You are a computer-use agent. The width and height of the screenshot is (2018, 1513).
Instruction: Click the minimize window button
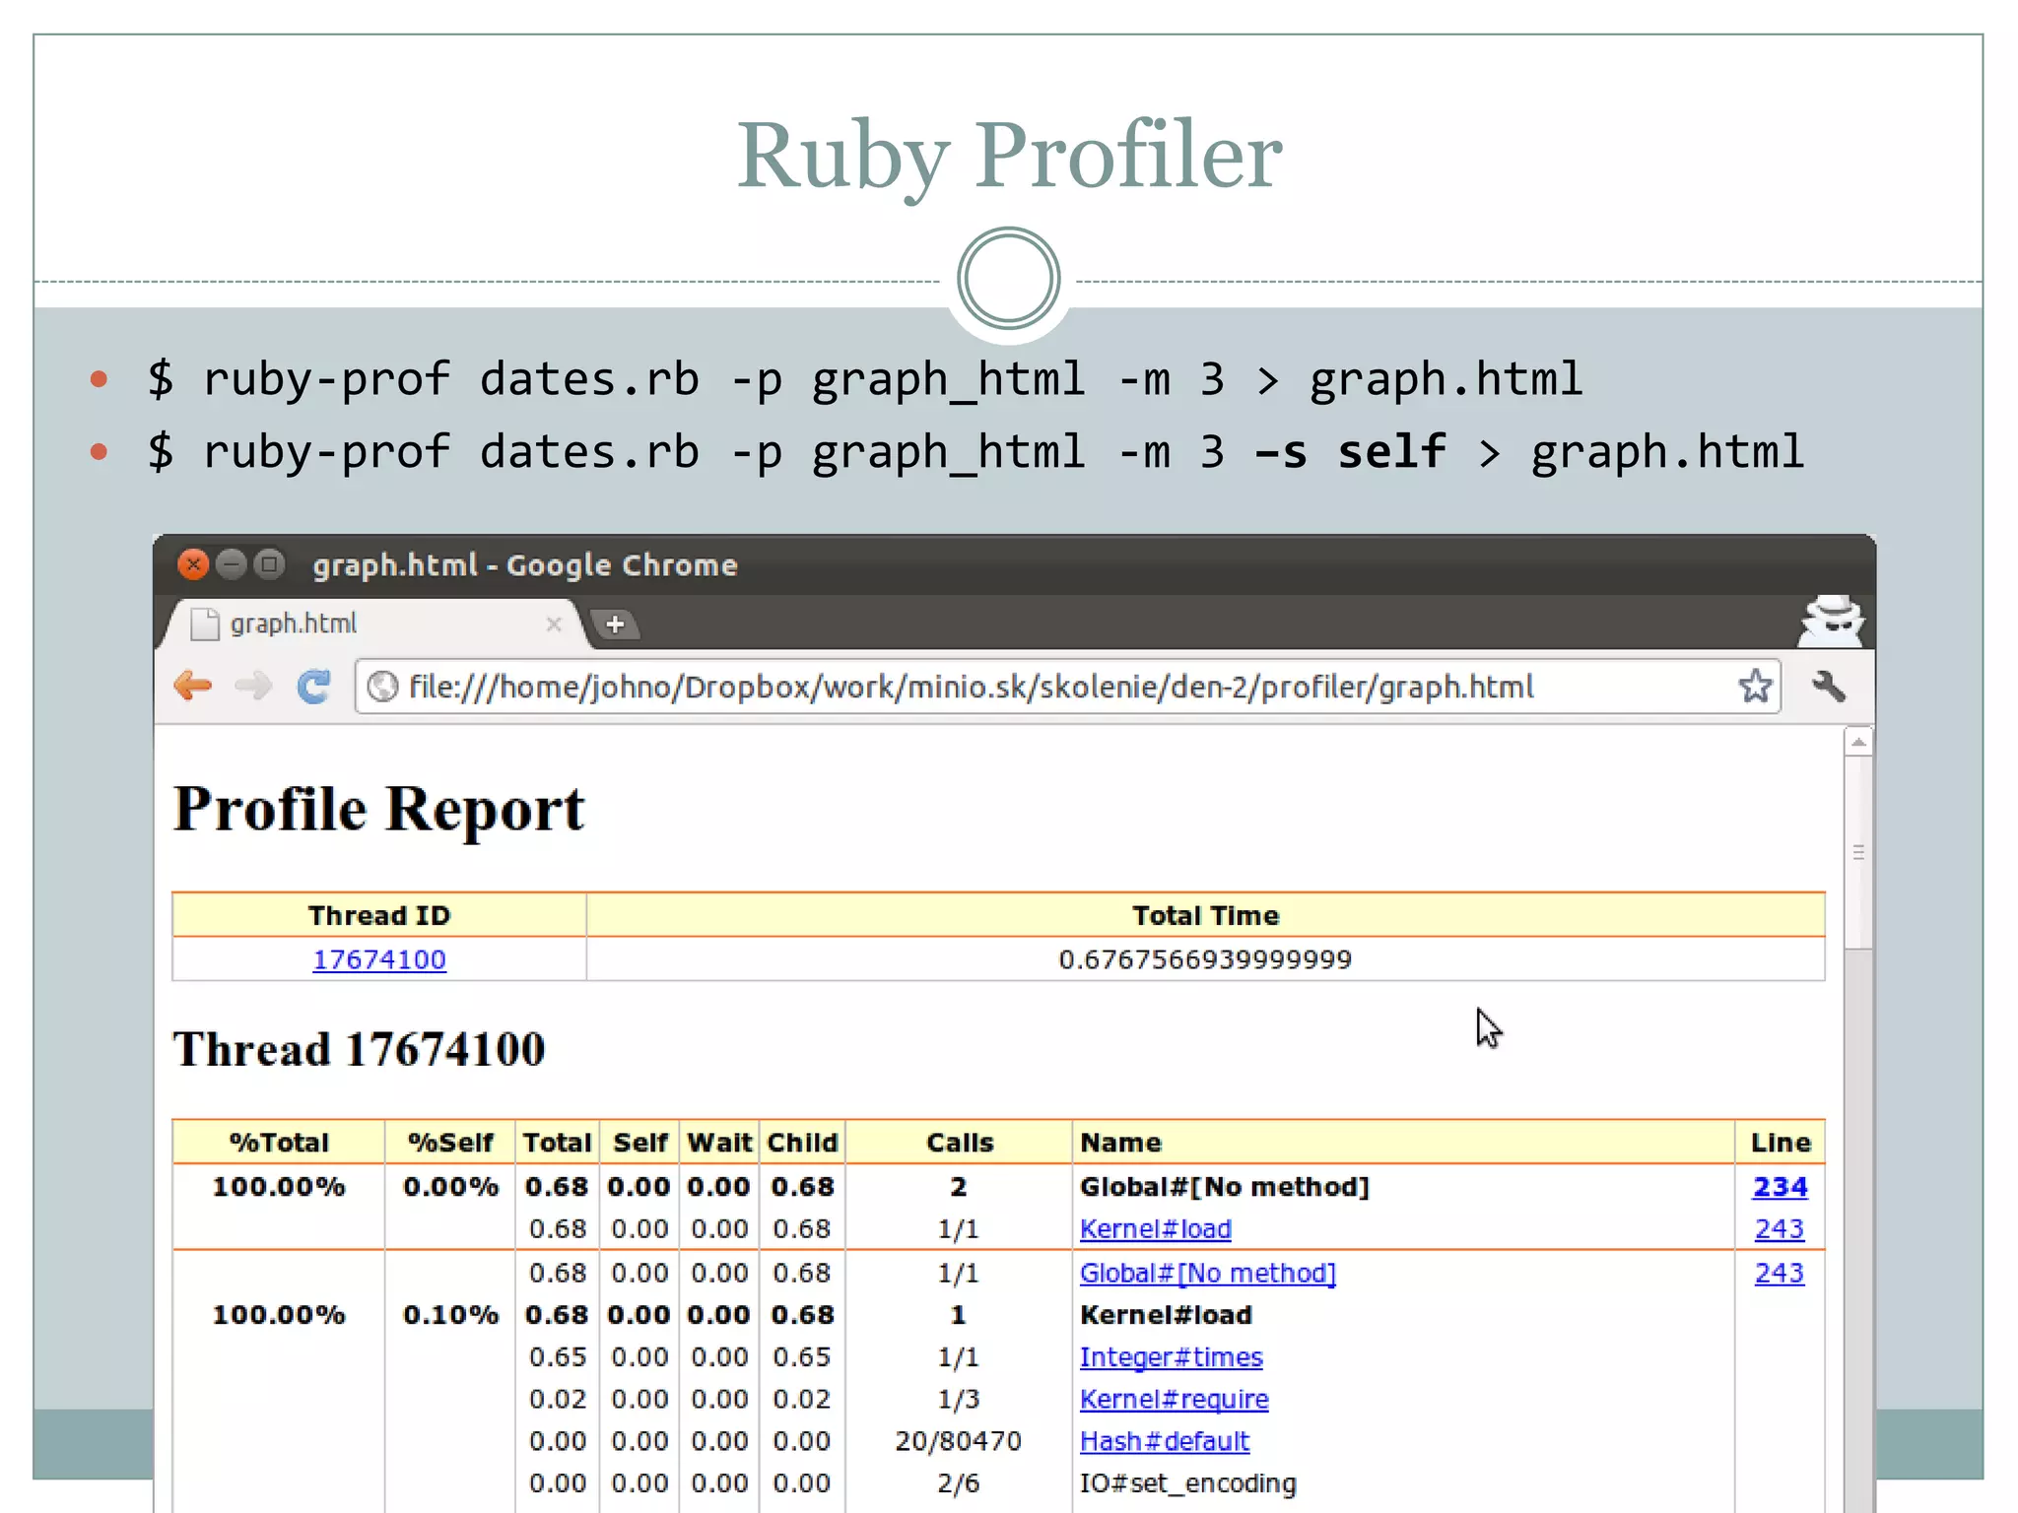pos(231,564)
